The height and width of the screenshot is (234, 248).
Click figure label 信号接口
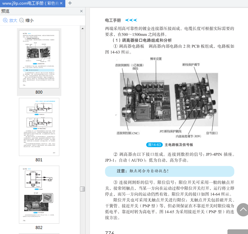point(212,133)
